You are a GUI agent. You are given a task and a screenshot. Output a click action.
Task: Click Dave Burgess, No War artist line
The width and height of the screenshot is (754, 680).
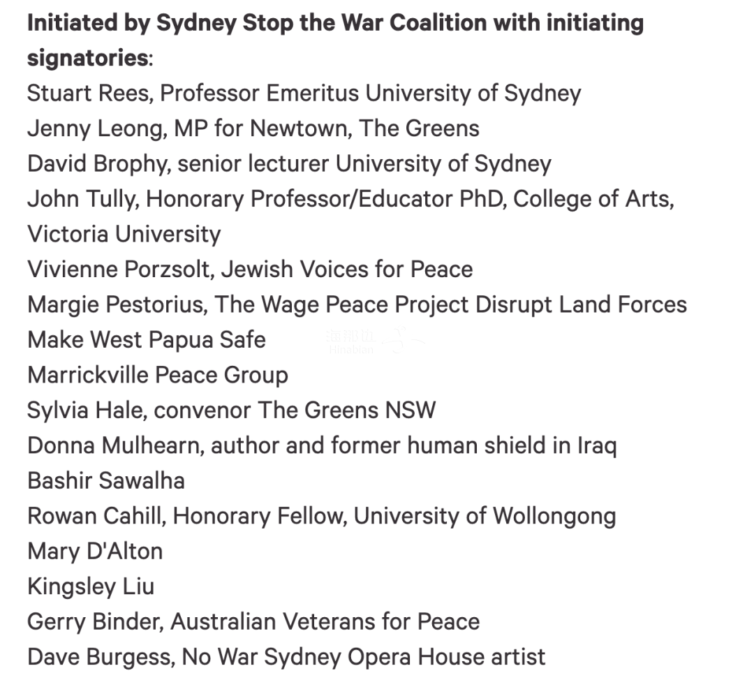(286, 657)
